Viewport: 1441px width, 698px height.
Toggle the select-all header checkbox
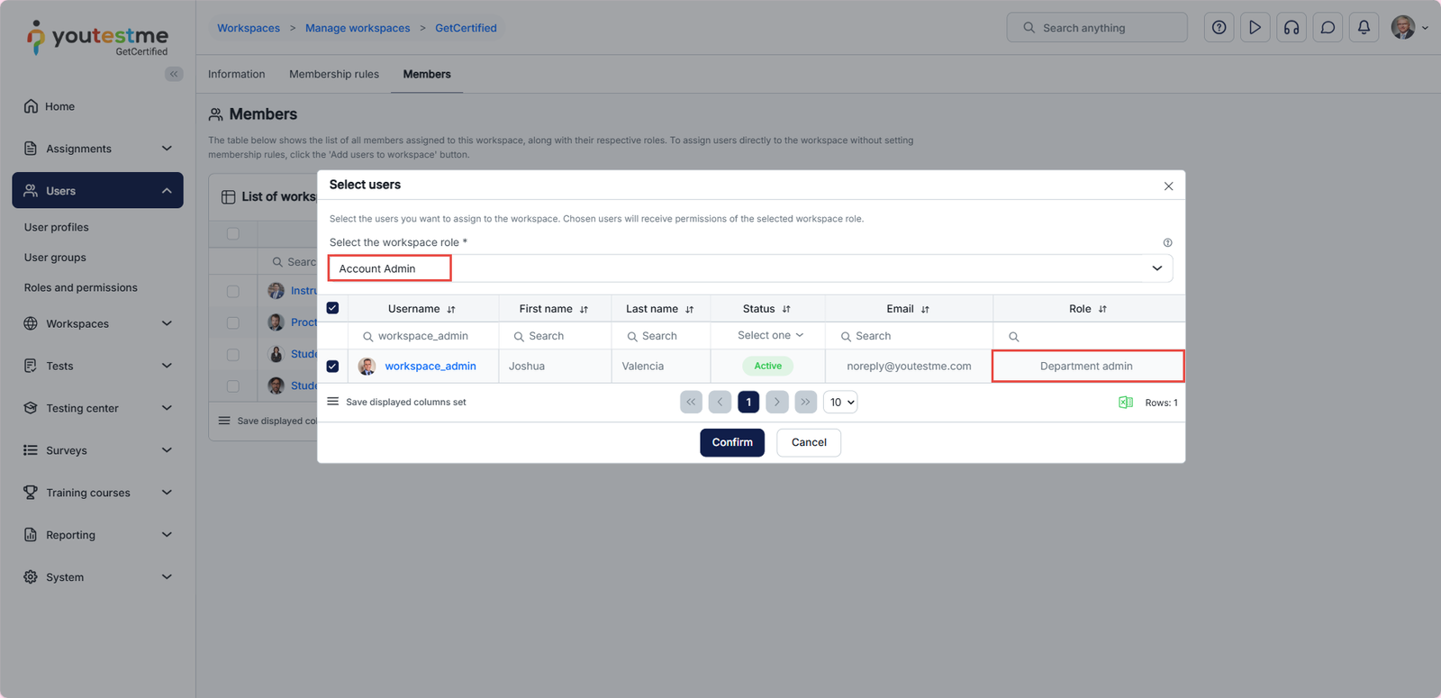332,308
